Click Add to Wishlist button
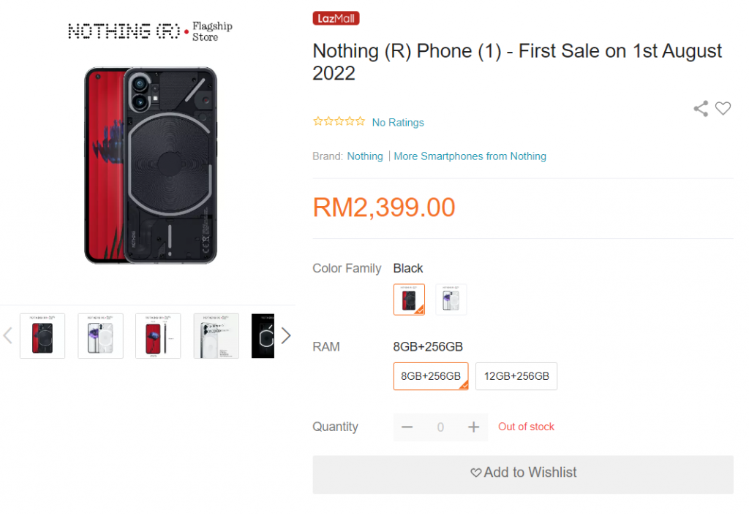Viewport: 749px width, 515px height. pos(523,473)
